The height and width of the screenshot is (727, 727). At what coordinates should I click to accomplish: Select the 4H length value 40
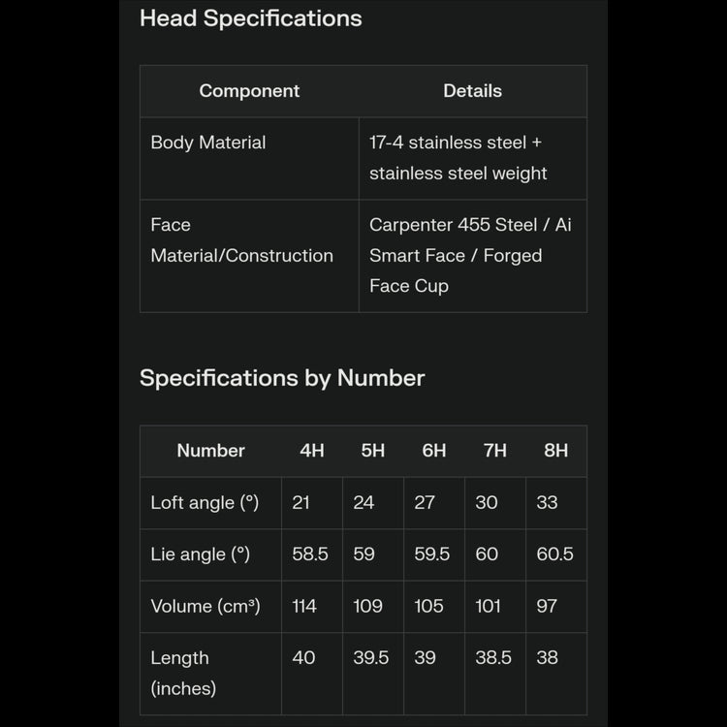[x=303, y=658]
